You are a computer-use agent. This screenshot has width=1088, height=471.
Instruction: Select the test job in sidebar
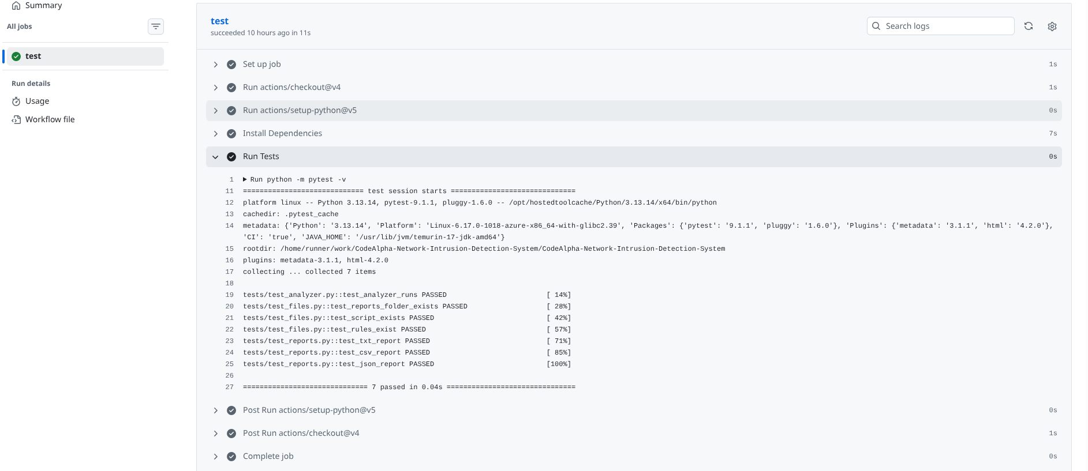85,56
